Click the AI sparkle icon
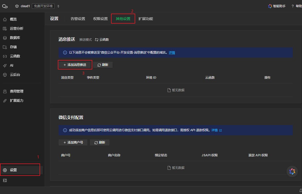The width and height of the screenshot is (302, 194). coord(5,66)
